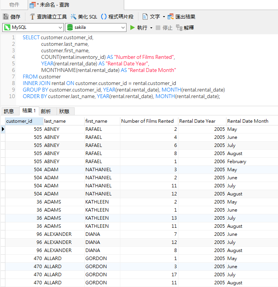Click line 7 FROM customer in editor
278x287 pixels.
pyautogui.click(x=42, y=77)
